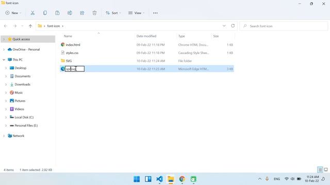
Task: Click inside the file rename text box
Action: pos(75,69)
